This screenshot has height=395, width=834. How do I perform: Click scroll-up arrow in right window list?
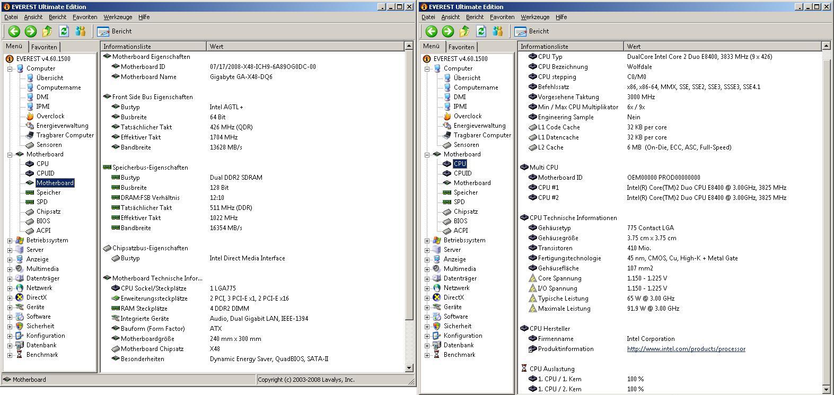pyautogui.click(x=826, y=47)
